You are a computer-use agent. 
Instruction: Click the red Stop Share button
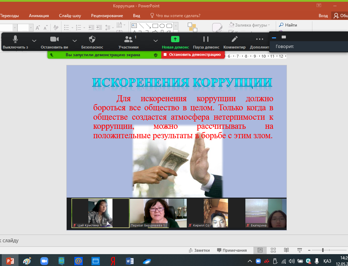coord(193,55)
